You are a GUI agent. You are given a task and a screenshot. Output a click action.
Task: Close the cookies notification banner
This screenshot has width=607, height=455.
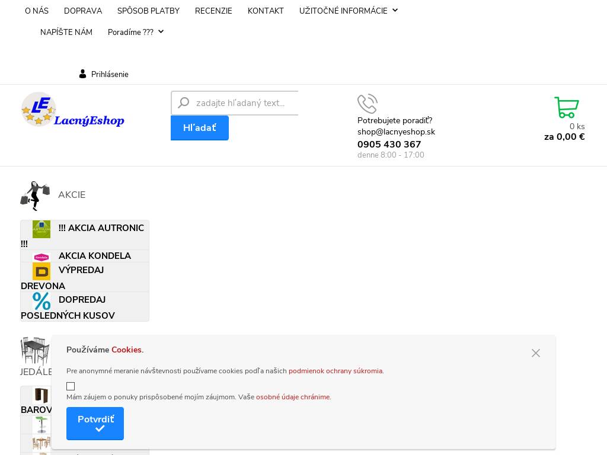tap(536, 353)
